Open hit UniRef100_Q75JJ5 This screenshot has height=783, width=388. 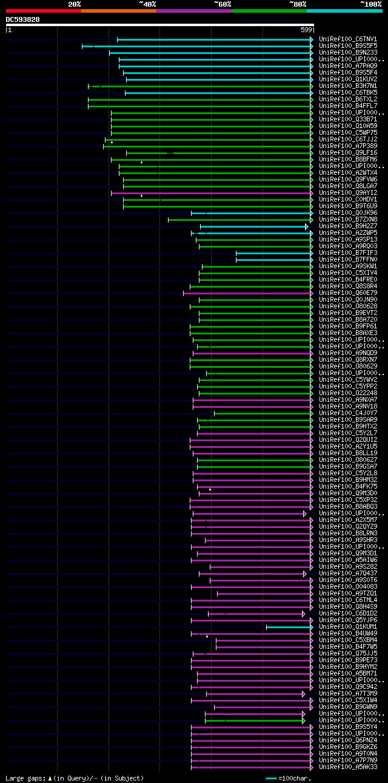click(x=348, y=654)
